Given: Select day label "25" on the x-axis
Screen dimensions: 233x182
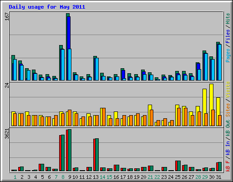Looking at the screenshot, I should 177,177.
